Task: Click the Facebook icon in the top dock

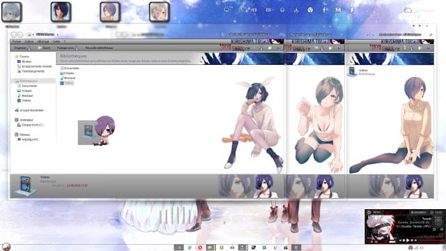Action: tap(324, 10)
